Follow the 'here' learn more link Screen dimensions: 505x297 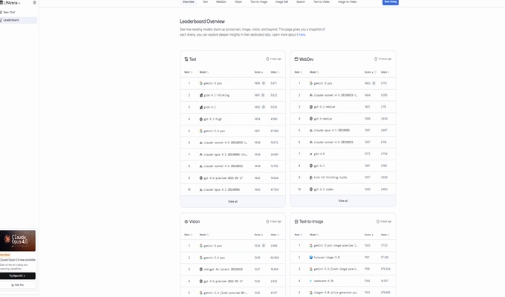(x=302, y=35)
